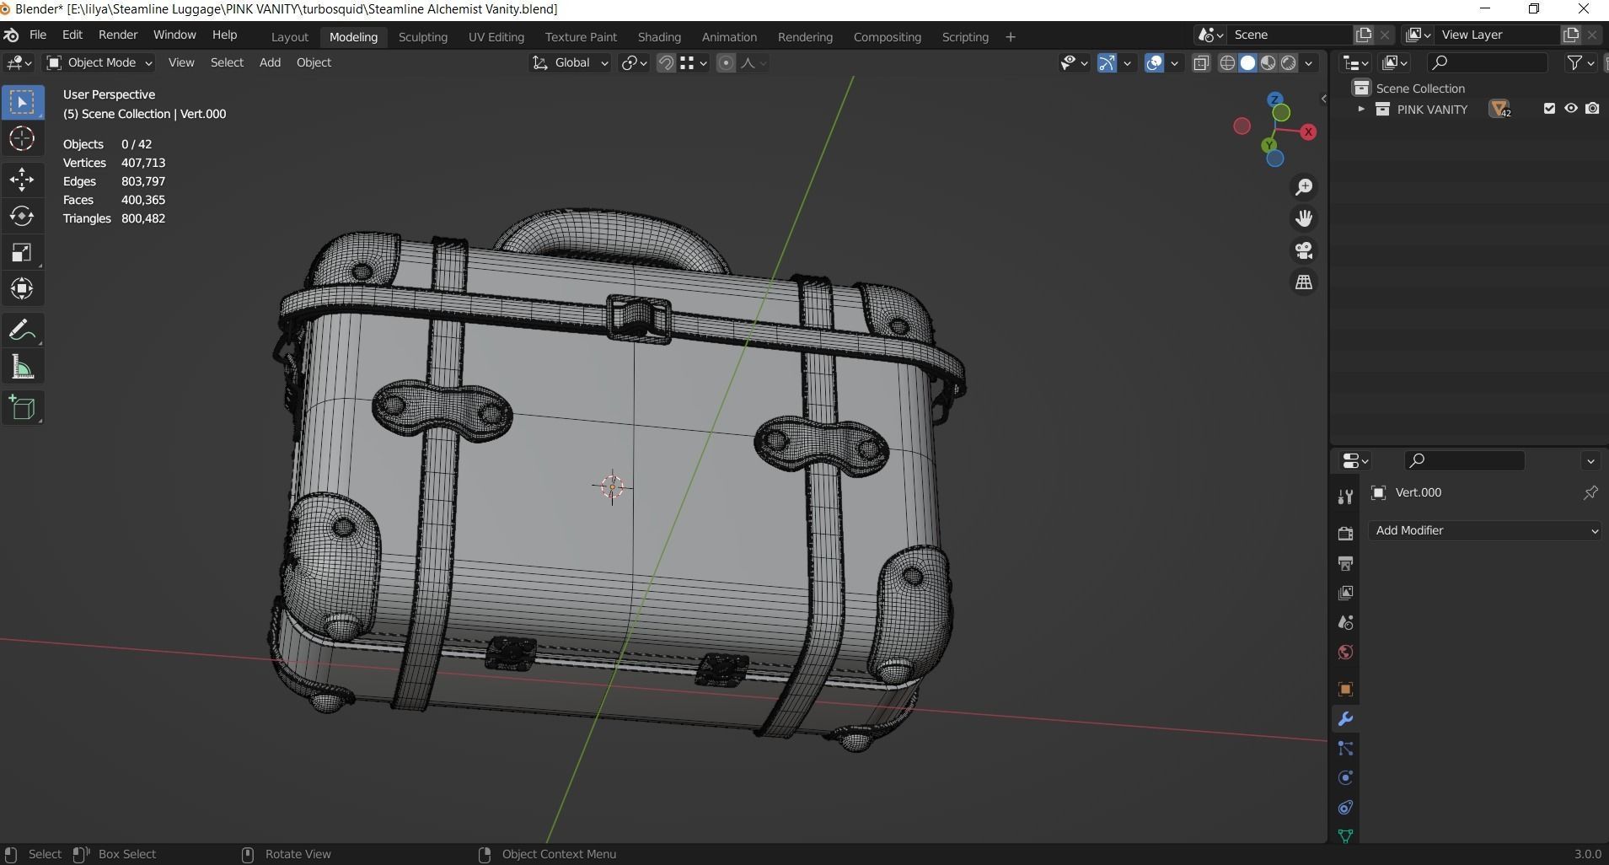Open the pivot point dropdown
The image size is (1609, 865).
pyautogui.click(x=634, y=62)
